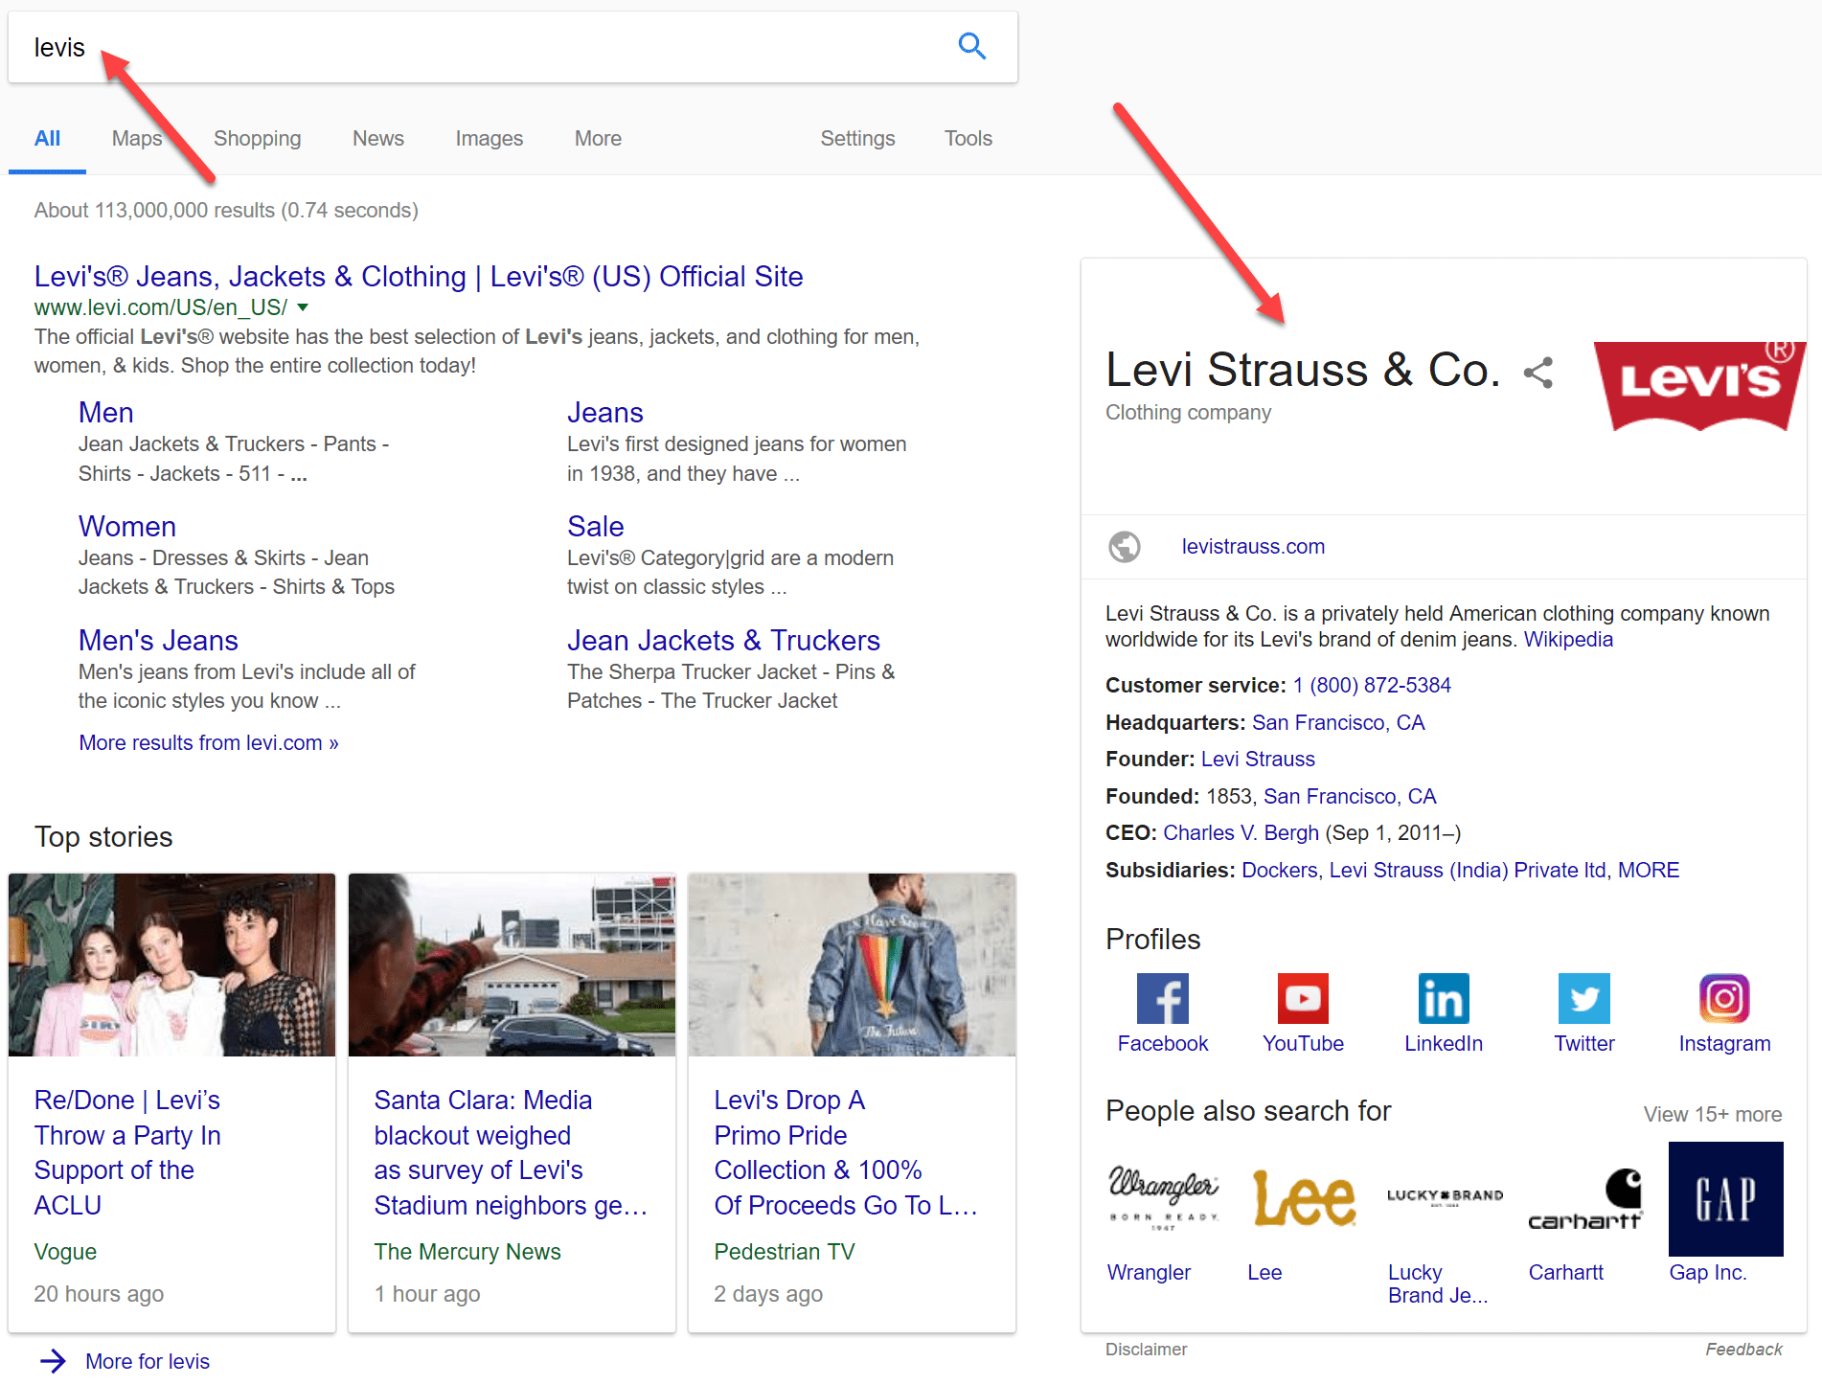The height and width of the screenshot is (1385, 1822).
Task: Click the Lucky Brand Je... text label
Action: [1438, 1284]
